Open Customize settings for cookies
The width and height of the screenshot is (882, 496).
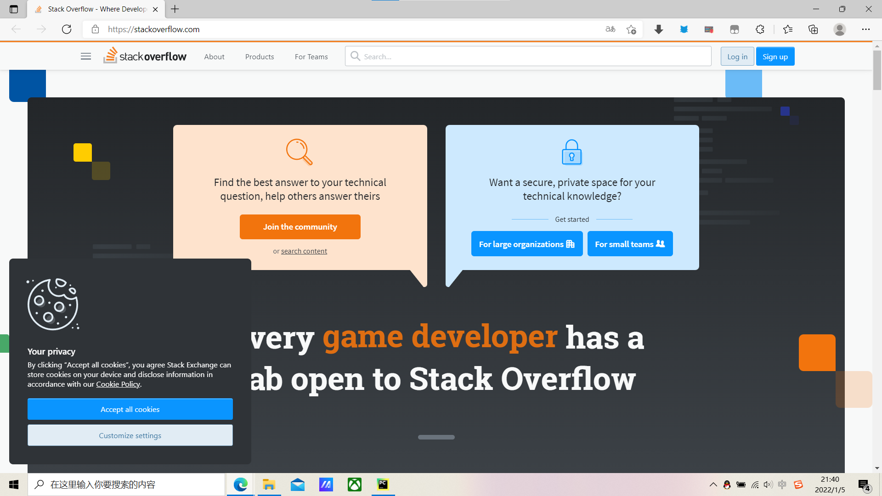click(x=130, y=435)
